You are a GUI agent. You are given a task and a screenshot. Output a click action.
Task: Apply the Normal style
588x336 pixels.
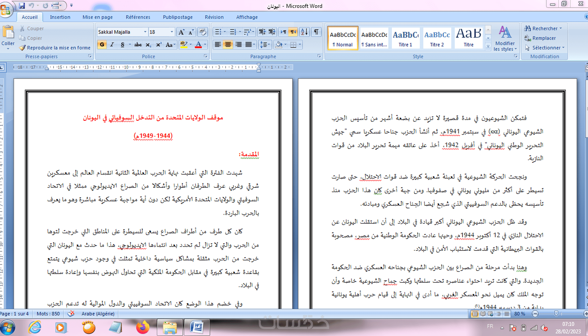[343, 38]
